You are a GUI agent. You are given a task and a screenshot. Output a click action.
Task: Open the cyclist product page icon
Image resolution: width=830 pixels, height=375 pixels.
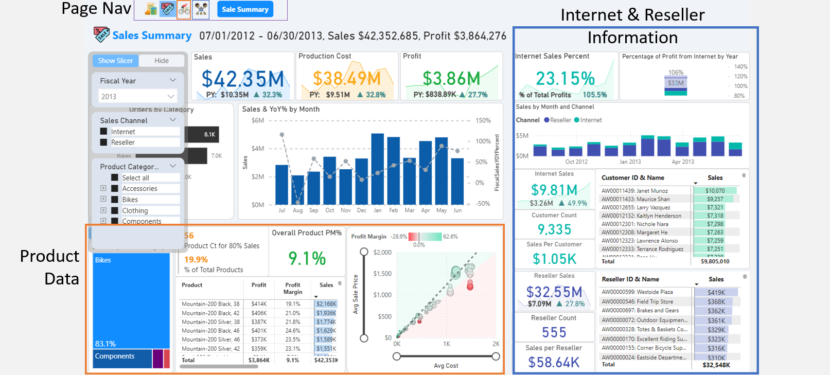click(x=184, y=9)
